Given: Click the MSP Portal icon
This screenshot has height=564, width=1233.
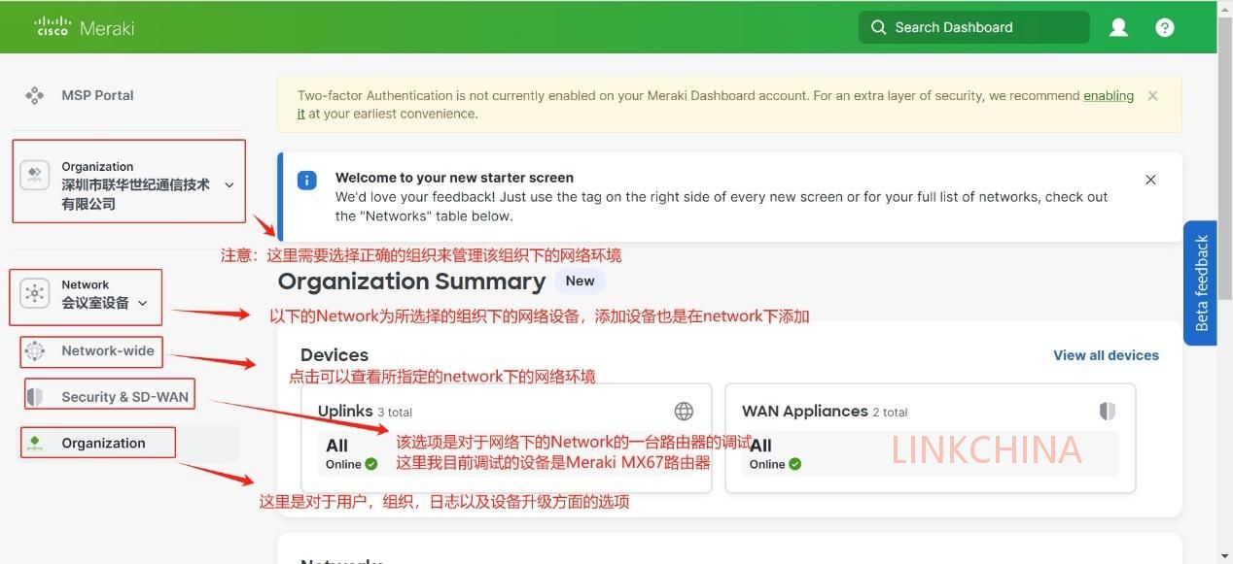Looking at the screenshot, I should (35, 95).
